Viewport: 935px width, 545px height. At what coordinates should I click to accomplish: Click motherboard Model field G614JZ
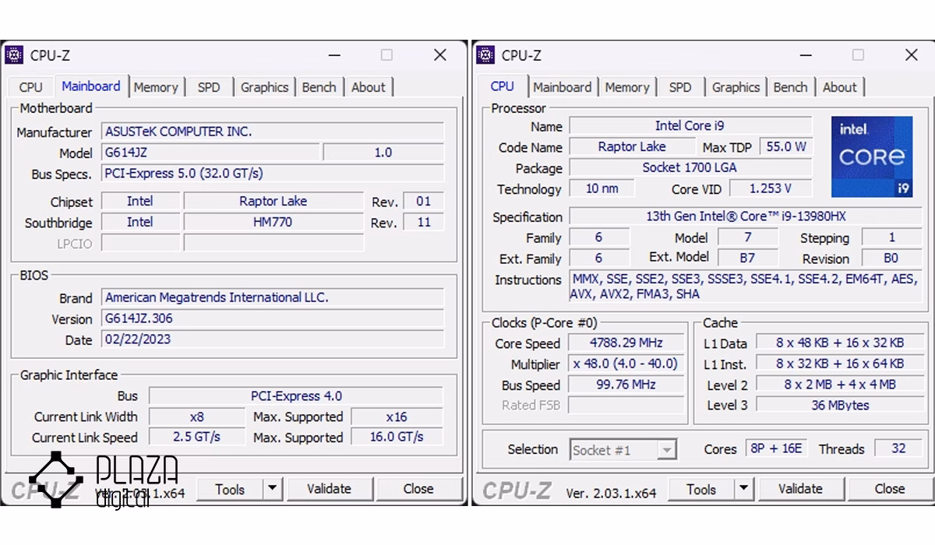[x=210, y=153]
